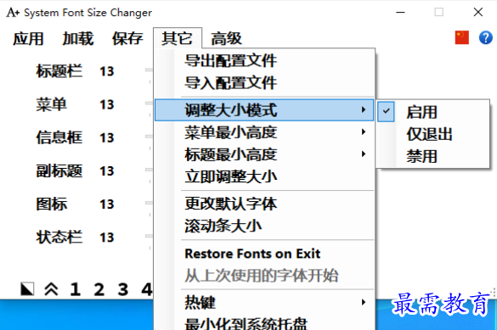
Task: Click the 13 value next to 菜单
Action: click(107, 104)
